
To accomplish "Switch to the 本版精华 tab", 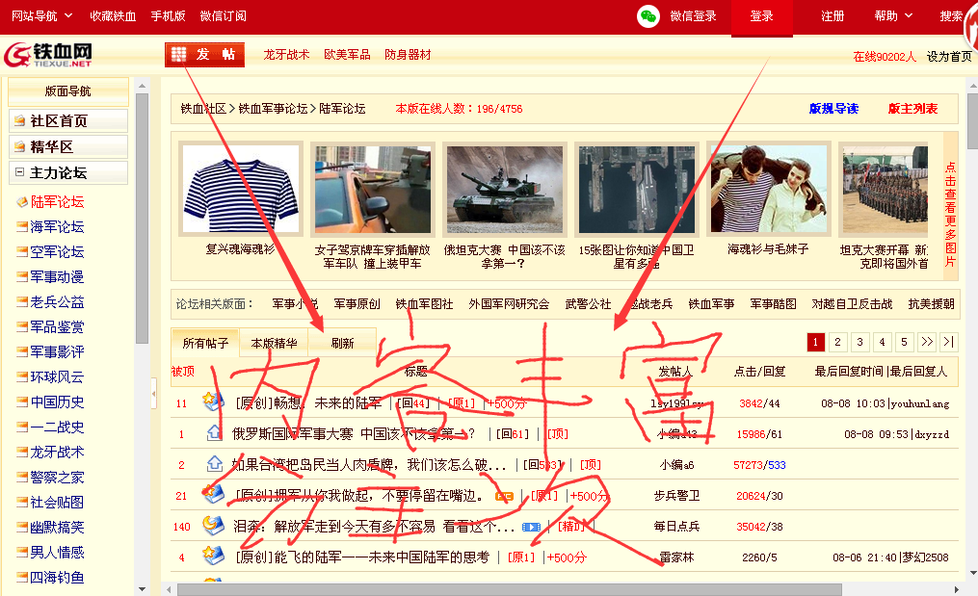I will tap(274, 343).
